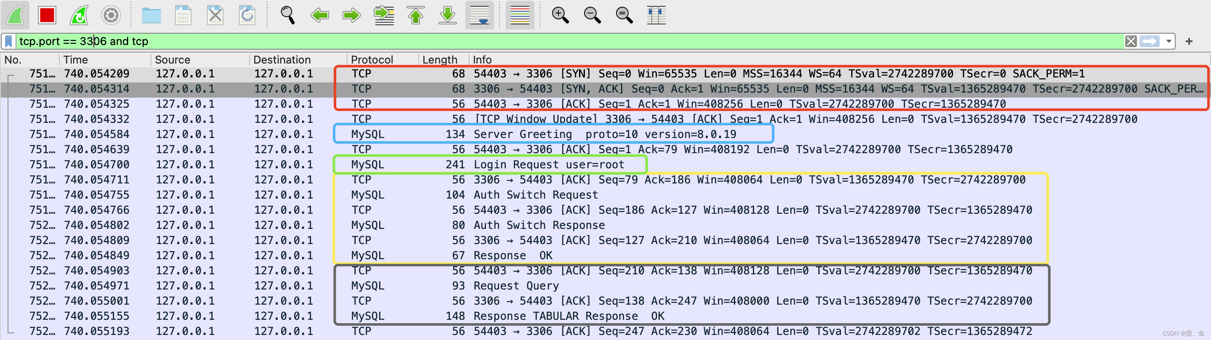The image size is (1211, 340).
Task: Toggle packet colorization rules
Action: click(520, 15)
